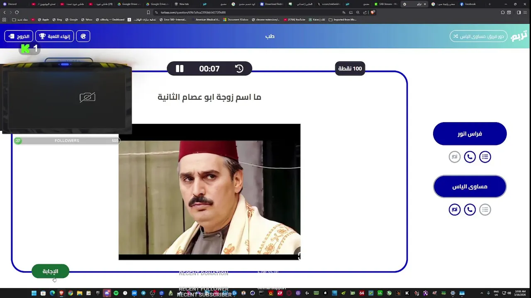Viewport: 531px width, 298px height.
Task: Pause the question countdown timer
Action: (x=180, y=69)
